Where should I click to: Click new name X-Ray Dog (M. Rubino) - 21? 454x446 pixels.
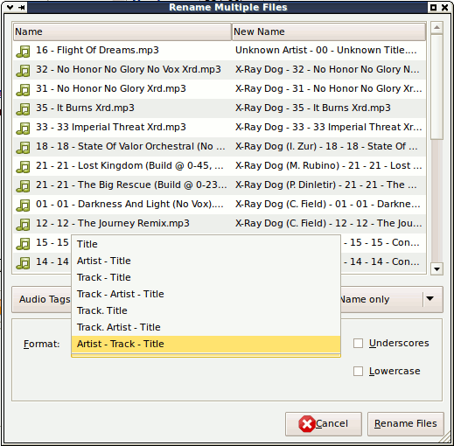tap(329, 165)
